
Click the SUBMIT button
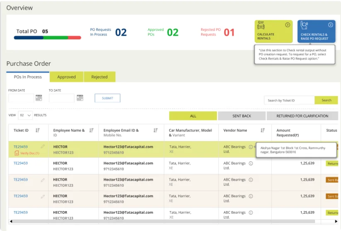coord(107,98)
